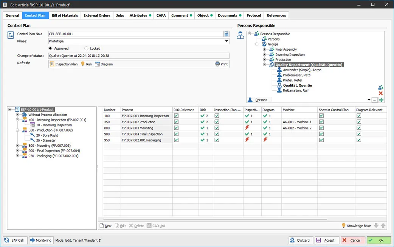This screenshot has height=247, width=394.
Task: Toggle Inspection-Plan checkbox for row 350
Action: click(217, 122)
